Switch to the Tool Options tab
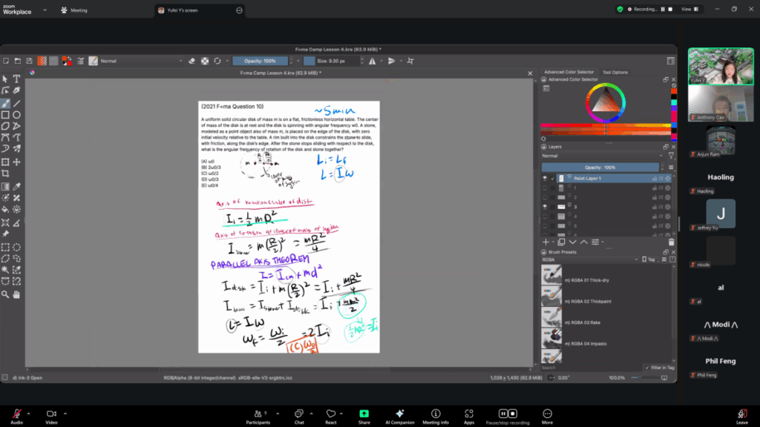This screenshot has width=760, height=427. click(615, 72)
